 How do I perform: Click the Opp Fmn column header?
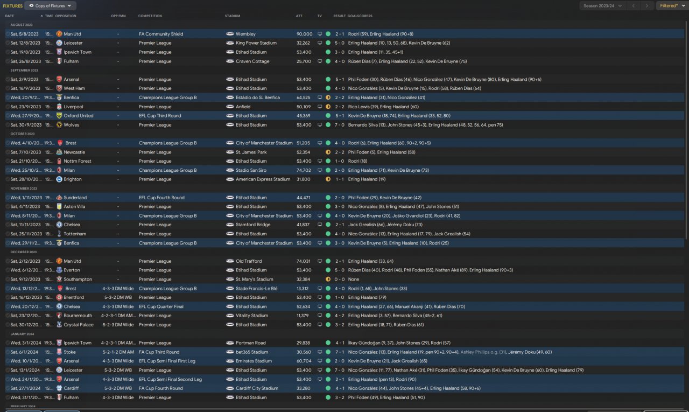pyautogui.click(x=118, y=16)
